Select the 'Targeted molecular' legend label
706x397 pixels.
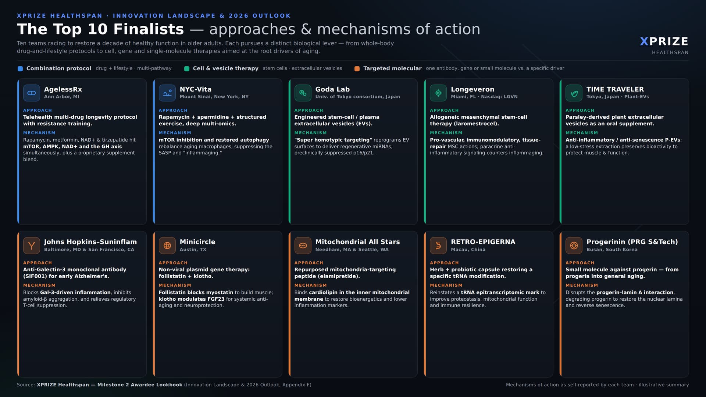pyautogui.click(x=392, y=68)
